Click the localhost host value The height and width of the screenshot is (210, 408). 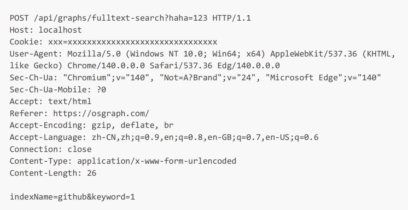[x=60, y=30]
